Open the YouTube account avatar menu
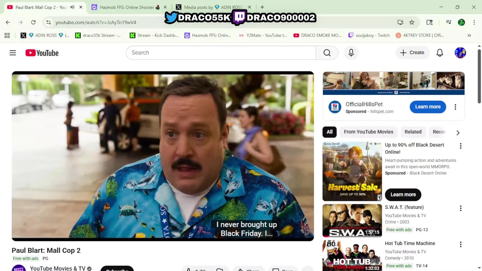482x271 pixels. 460,53
